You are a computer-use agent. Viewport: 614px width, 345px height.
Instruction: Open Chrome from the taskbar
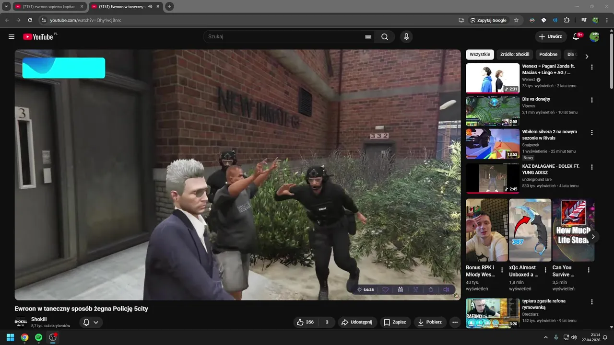click(24, 337)
